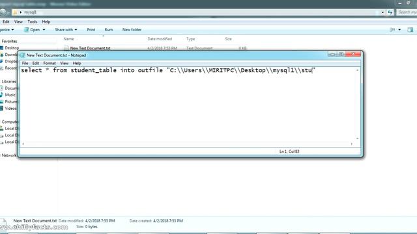
Task: Open view options dropdown arrow
Action: 399,30
